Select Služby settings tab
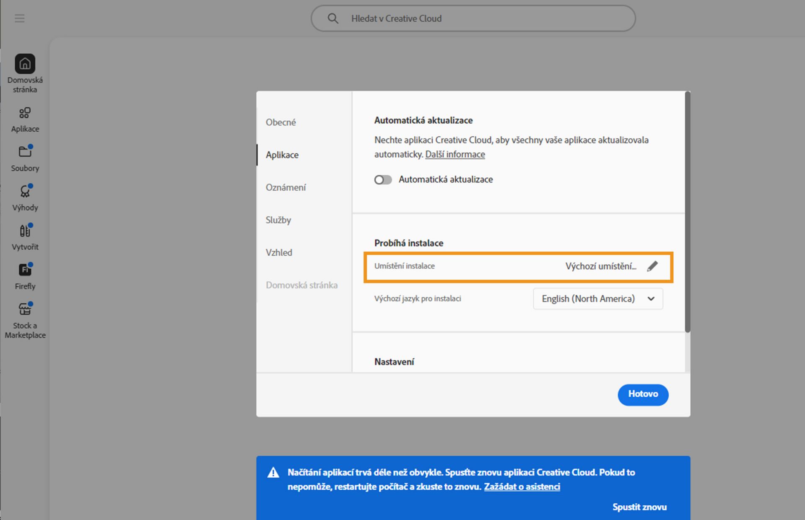The height and width of the screenshot is (520, 805). (278, 220)
